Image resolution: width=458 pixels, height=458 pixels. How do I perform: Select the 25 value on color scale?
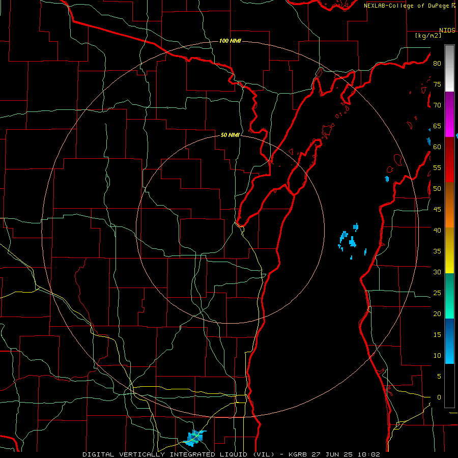[437, 293]
